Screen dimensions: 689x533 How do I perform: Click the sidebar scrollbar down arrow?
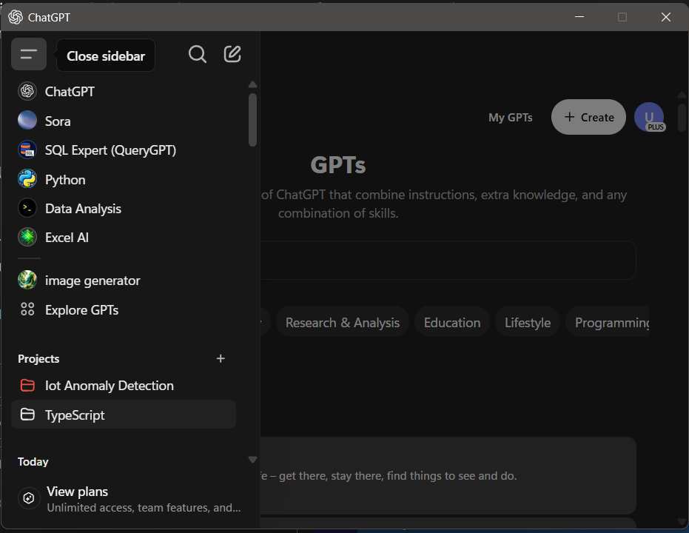pos(252,460)
